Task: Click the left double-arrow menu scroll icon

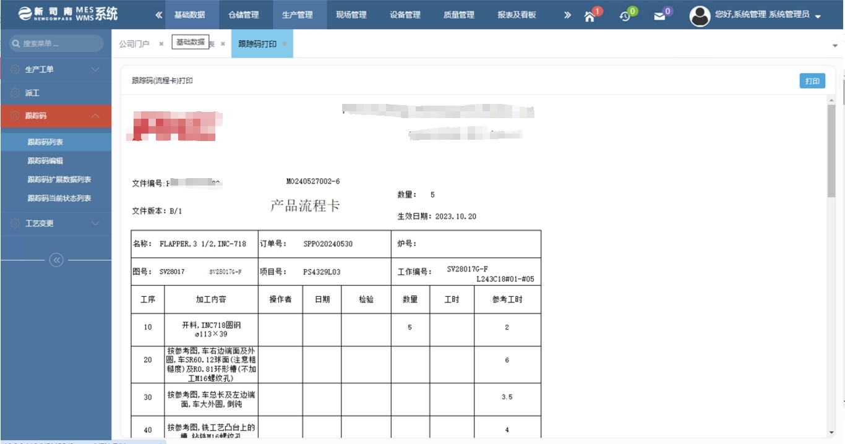Action: (159, 15)
